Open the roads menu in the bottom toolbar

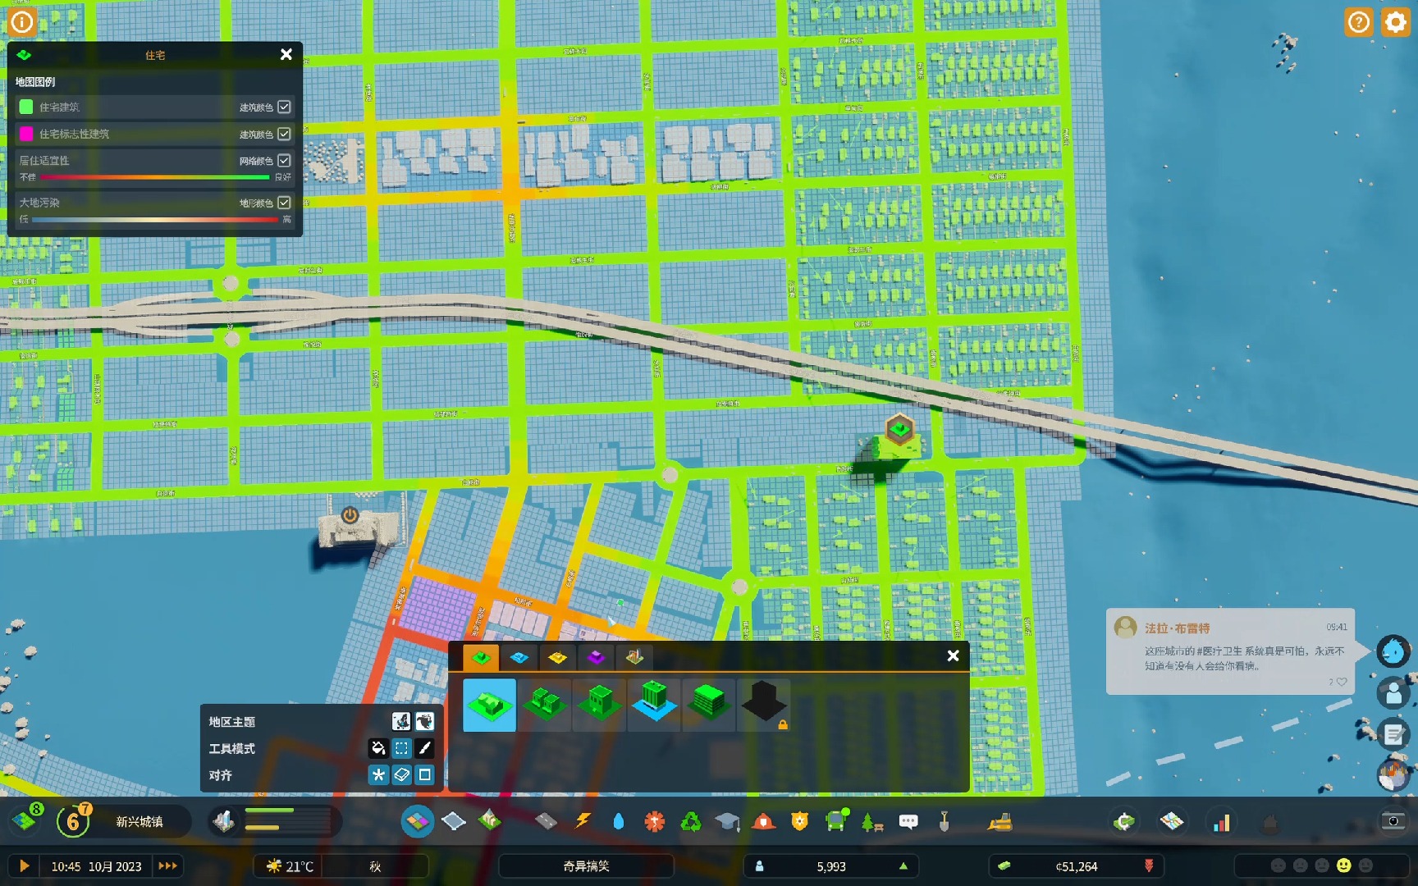[546, 820]
